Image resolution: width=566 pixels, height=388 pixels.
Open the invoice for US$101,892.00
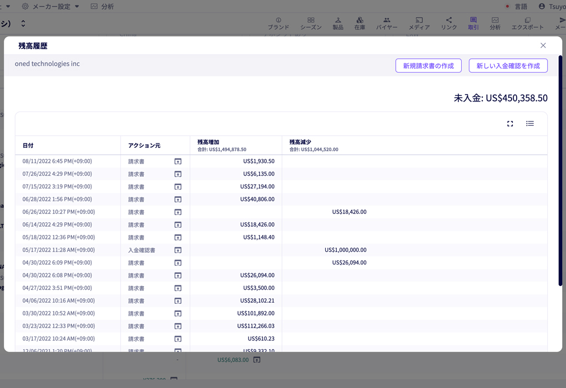point(178,314)
